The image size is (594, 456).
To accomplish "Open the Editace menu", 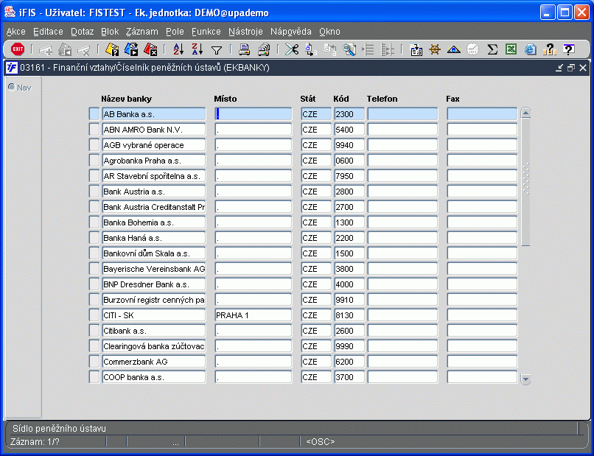I will point(48,32).
